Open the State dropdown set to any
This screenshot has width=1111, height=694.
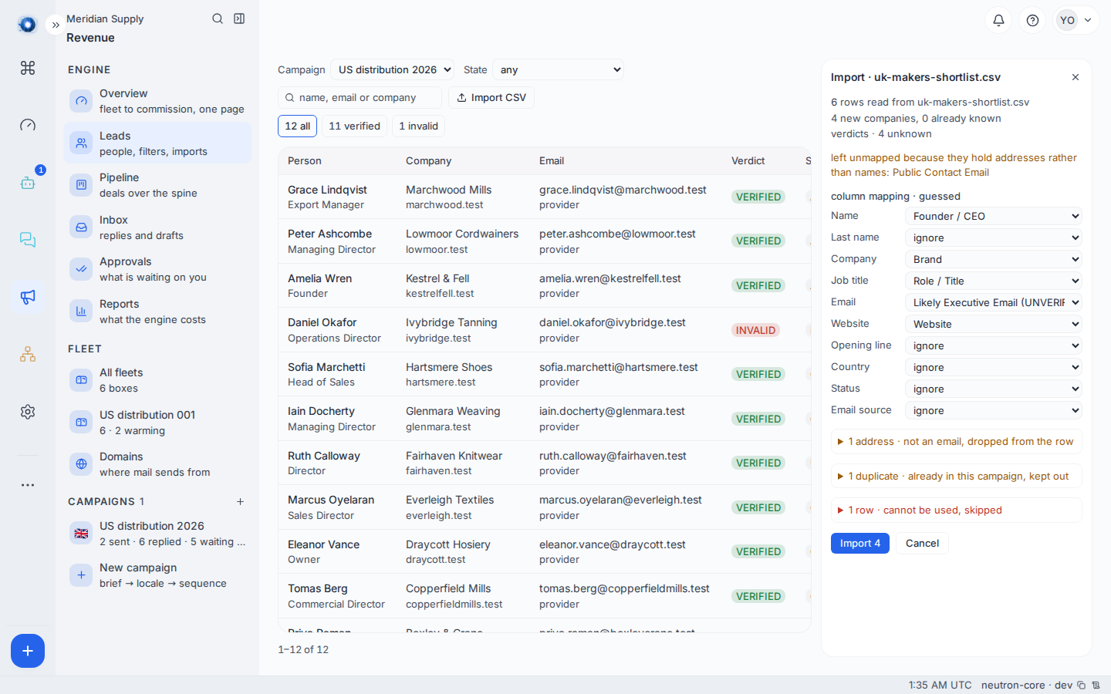558,69
